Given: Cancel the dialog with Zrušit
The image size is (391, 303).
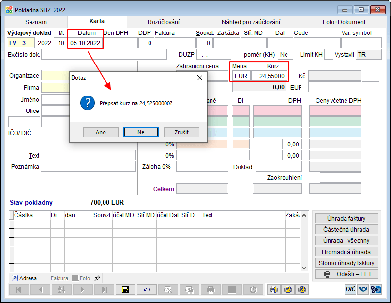Looking at the screenshot, I should 181,132.
